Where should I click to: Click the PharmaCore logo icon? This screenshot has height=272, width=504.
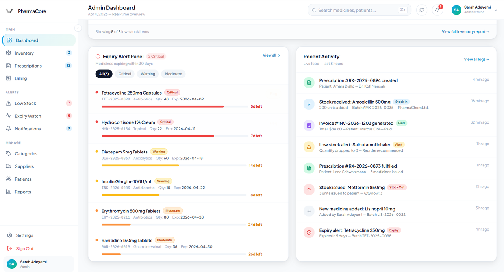(x=9, y=11)
